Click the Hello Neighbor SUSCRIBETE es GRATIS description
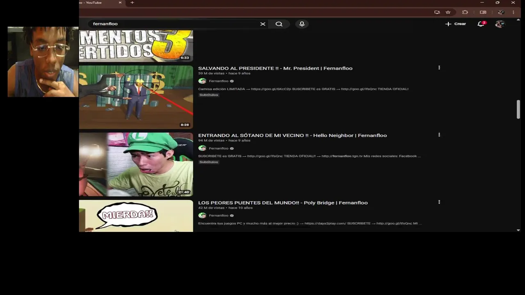This screenshot has height=295, width=525. (x=309, y=156)
